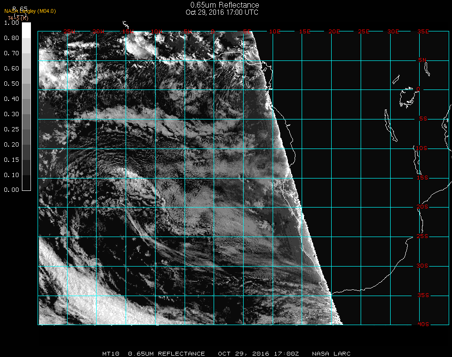Click the "NASA LARC" footer text

331,354
